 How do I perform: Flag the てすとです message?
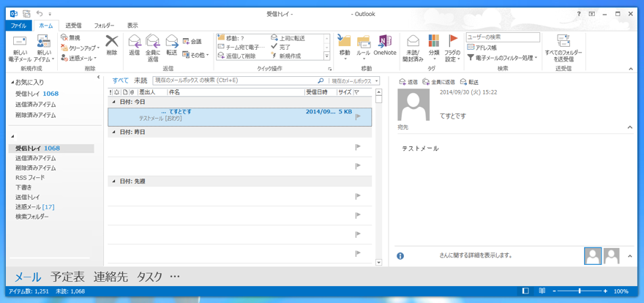358,116
